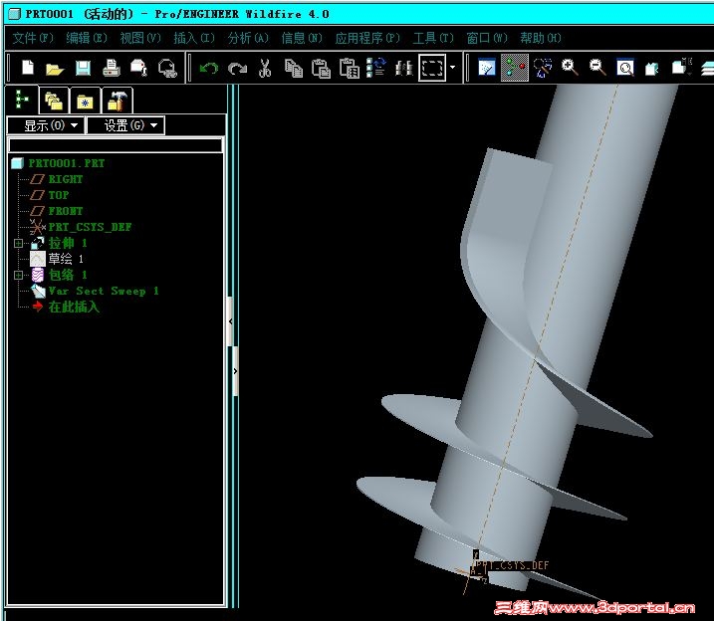Select PRT0001.PRT root node
714x621 pixels.
tap(67, 163)
